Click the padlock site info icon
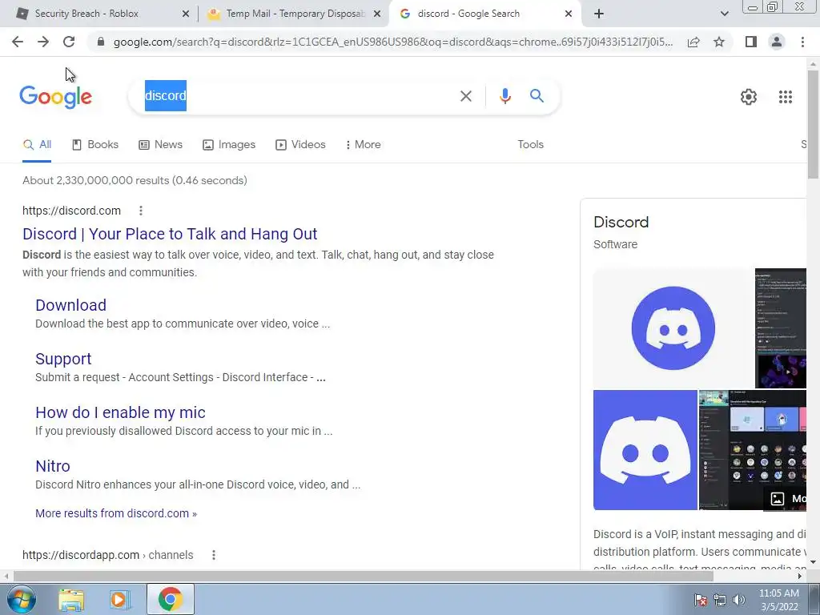The width and height of the screenshot is (820, 615). coord(101,42)
